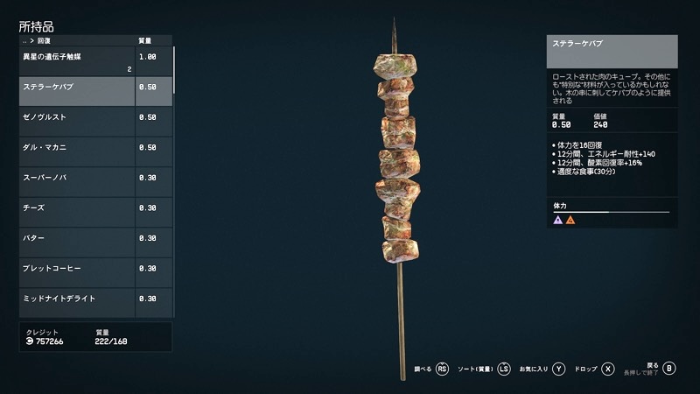
Task: Click the X drop button icon
Action: point(608,369)
